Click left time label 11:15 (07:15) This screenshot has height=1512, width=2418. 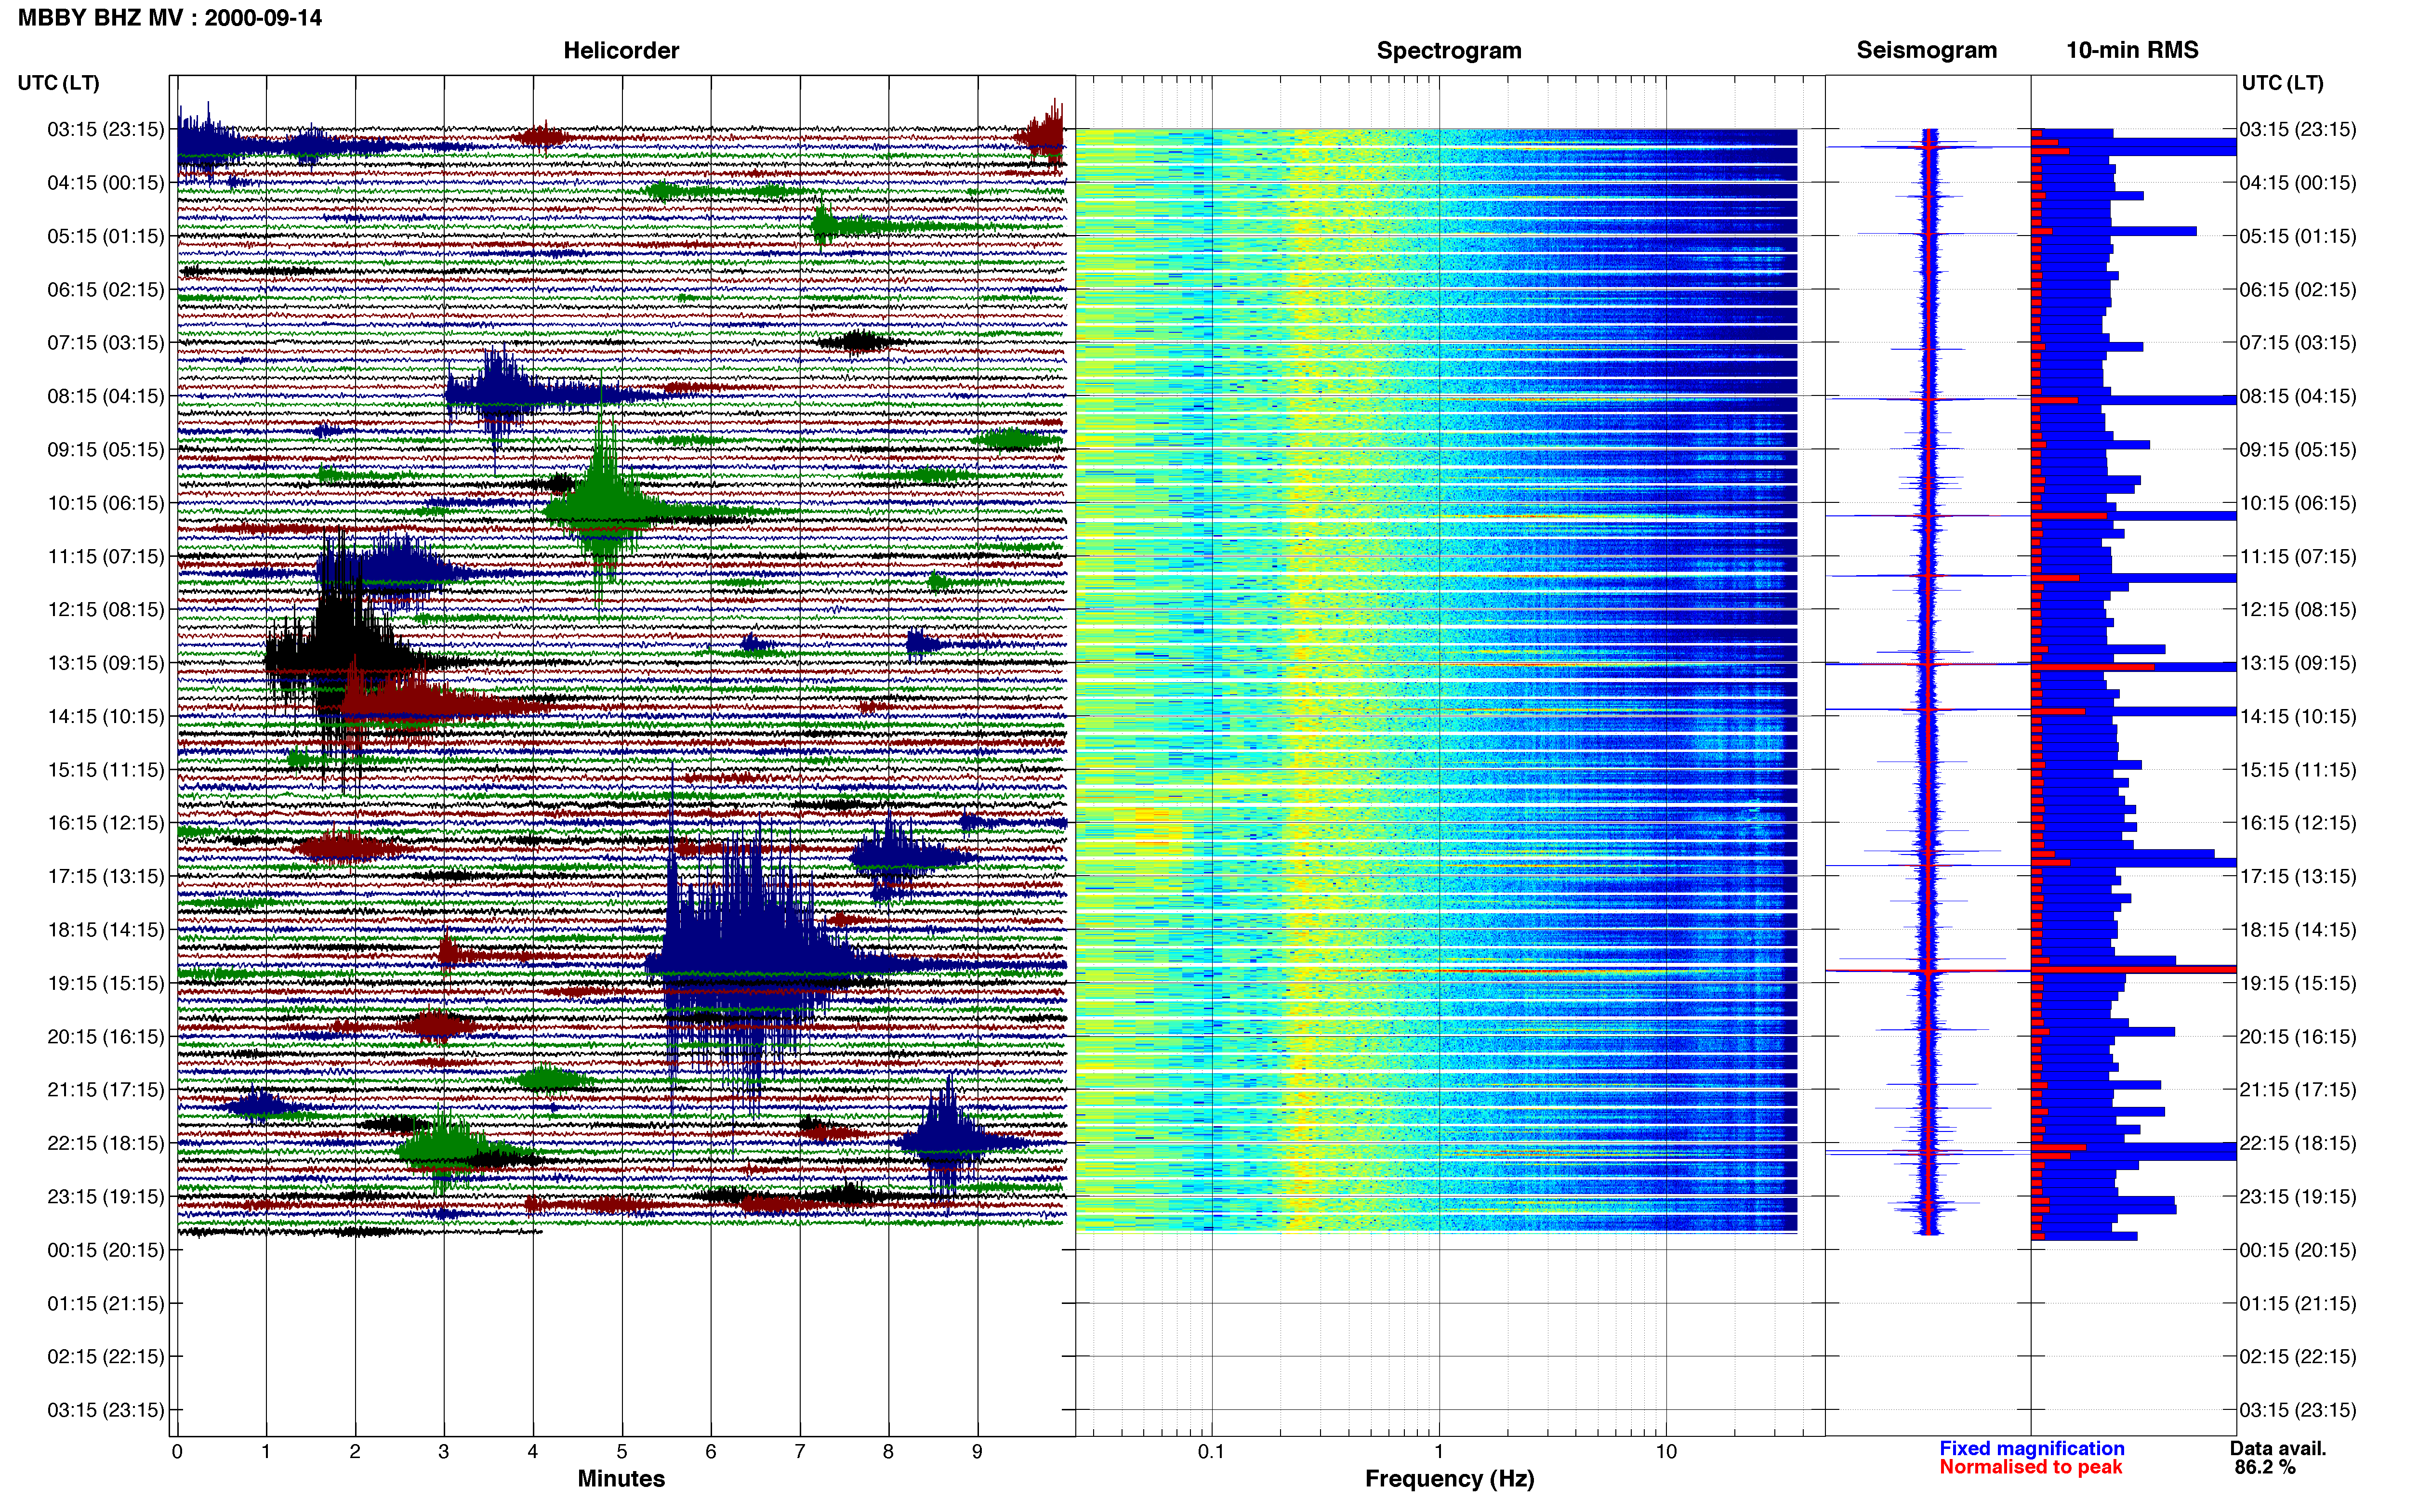tap(105, 556)
